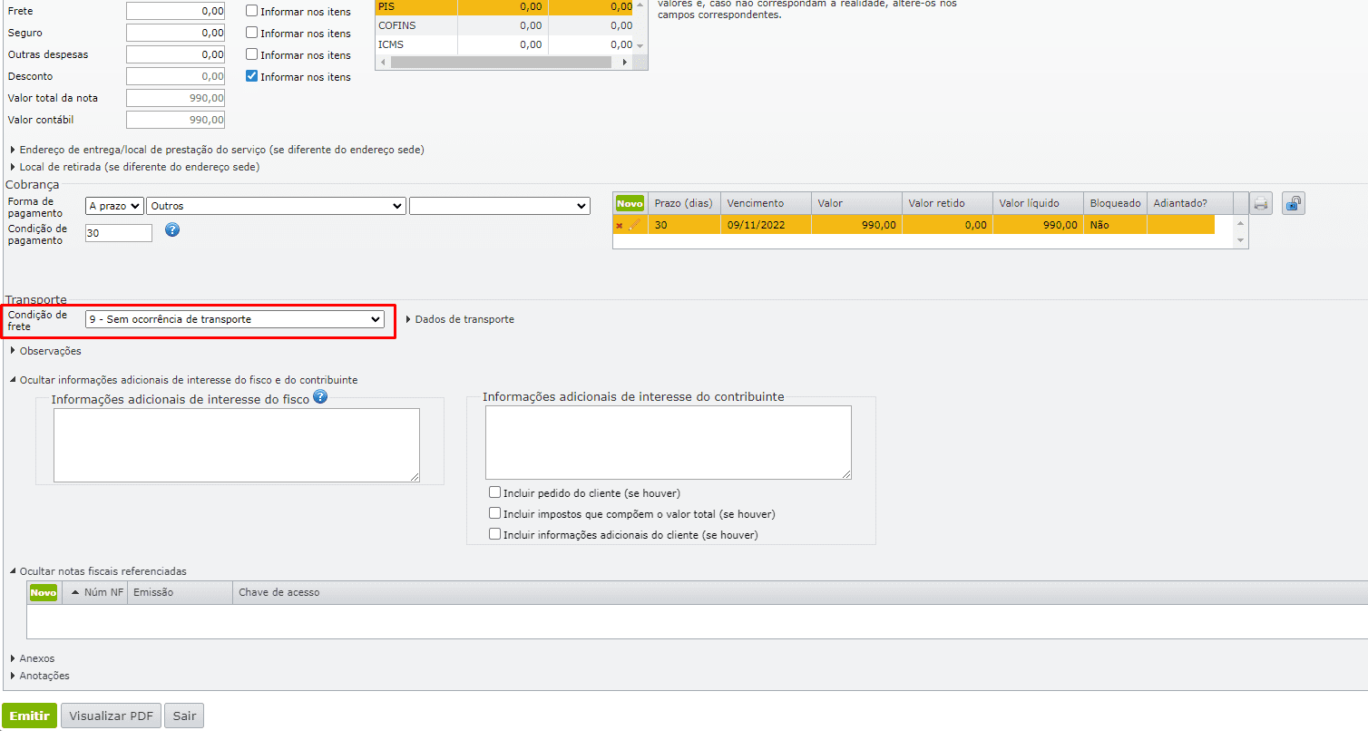Click the tax table scroll-down arrow
The height and width of the screenshot is (740, 1368).
pos(640,46)
